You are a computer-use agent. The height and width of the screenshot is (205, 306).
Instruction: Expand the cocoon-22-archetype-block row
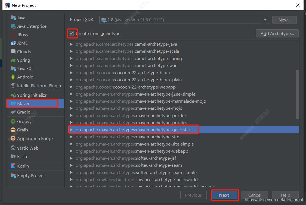(71, 73)
